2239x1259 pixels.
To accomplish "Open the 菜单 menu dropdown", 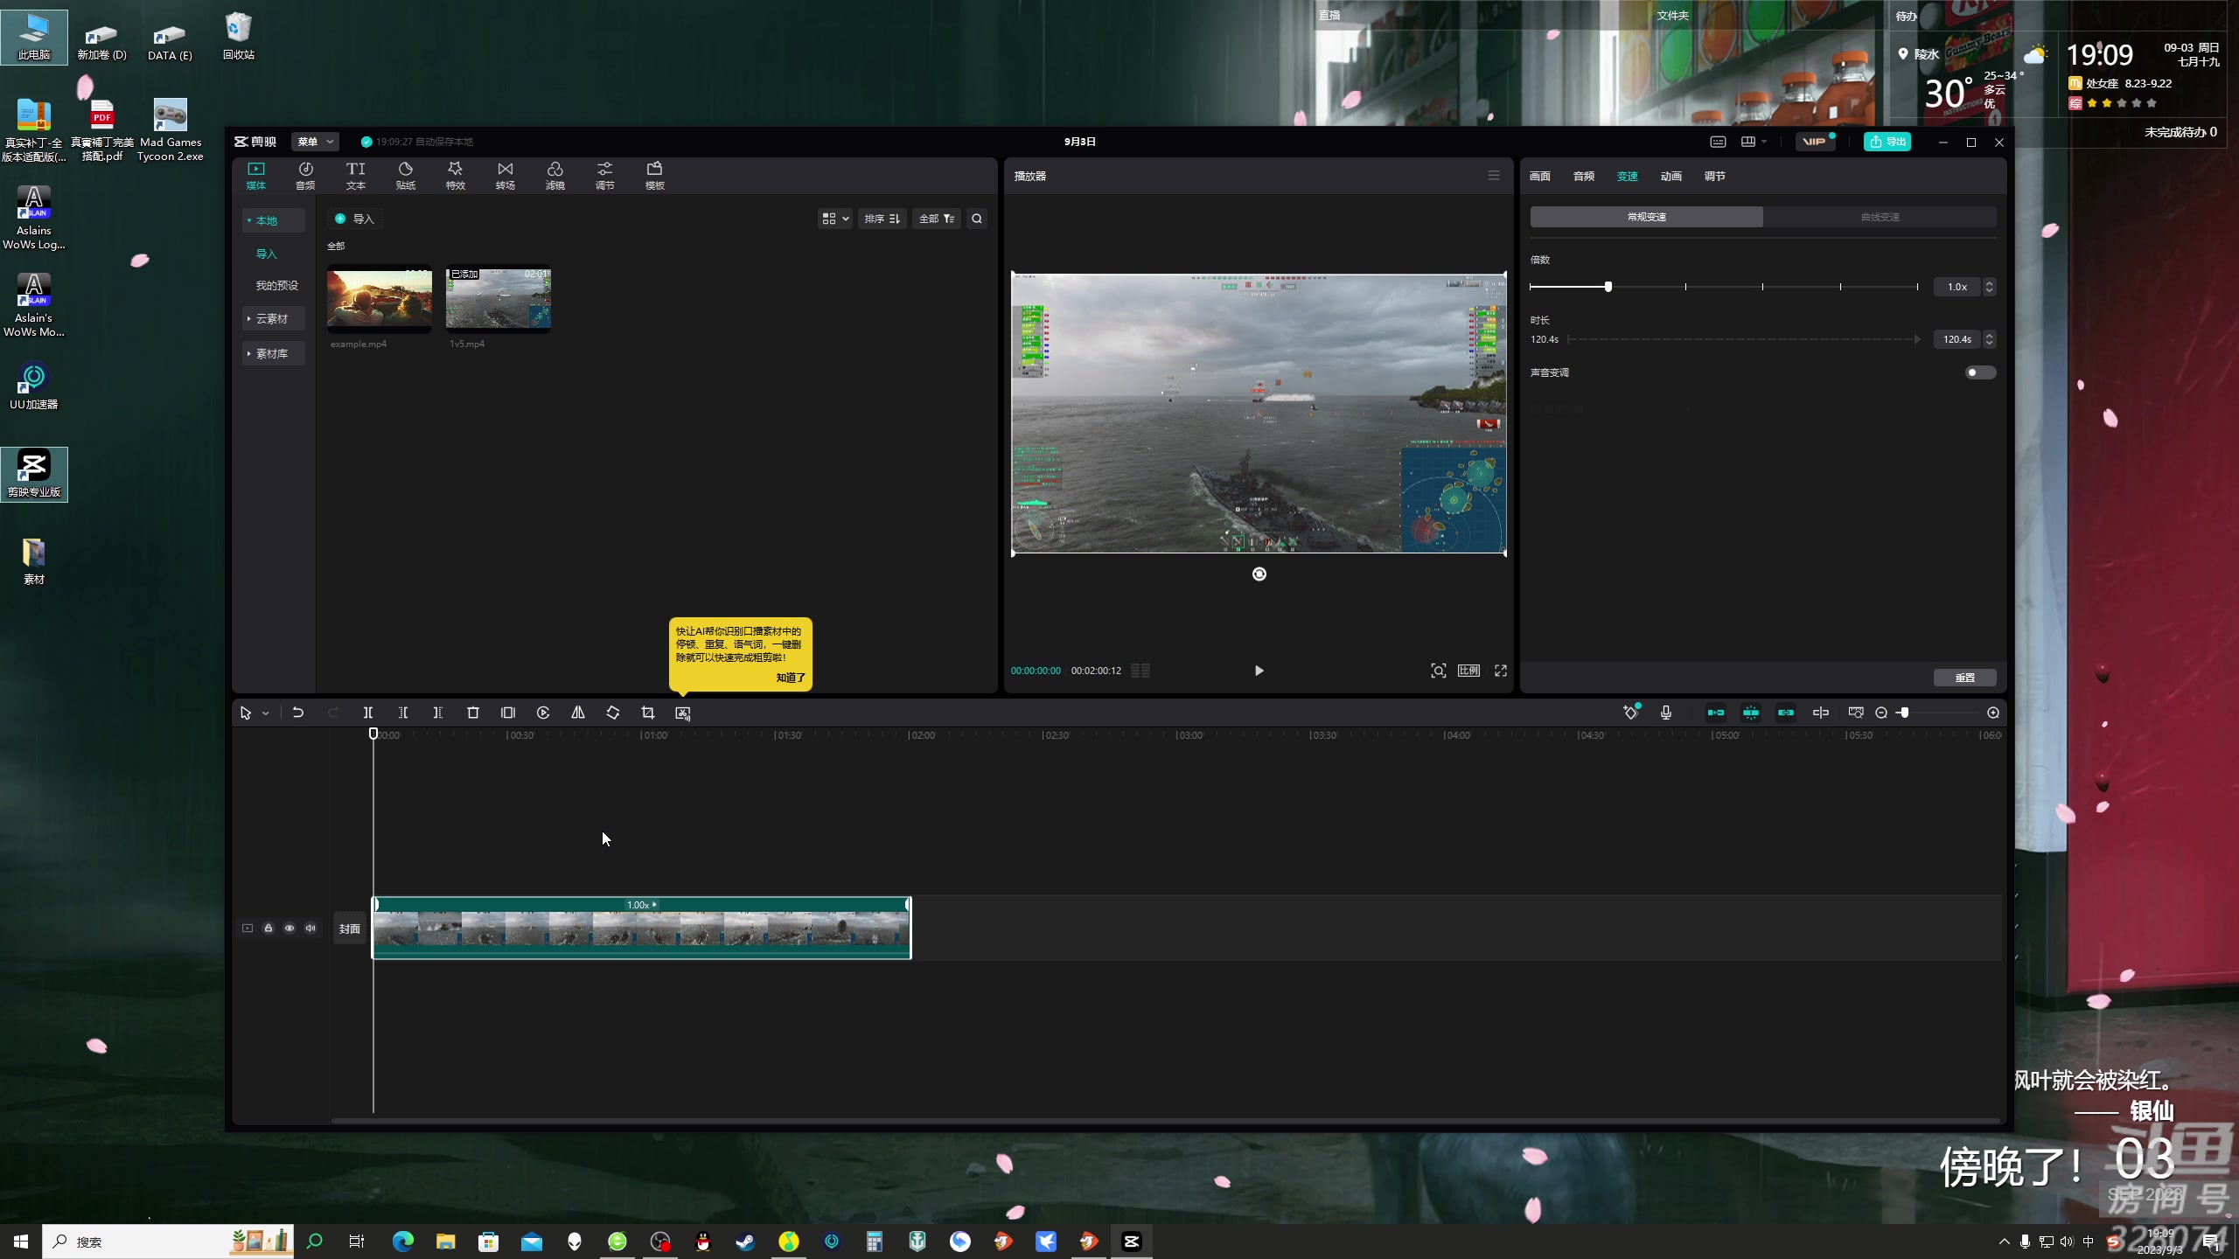I will point(315,142).
